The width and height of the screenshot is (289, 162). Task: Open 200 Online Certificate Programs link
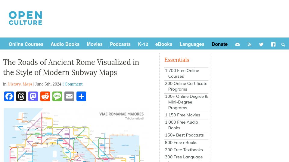(x=186, y=86)
